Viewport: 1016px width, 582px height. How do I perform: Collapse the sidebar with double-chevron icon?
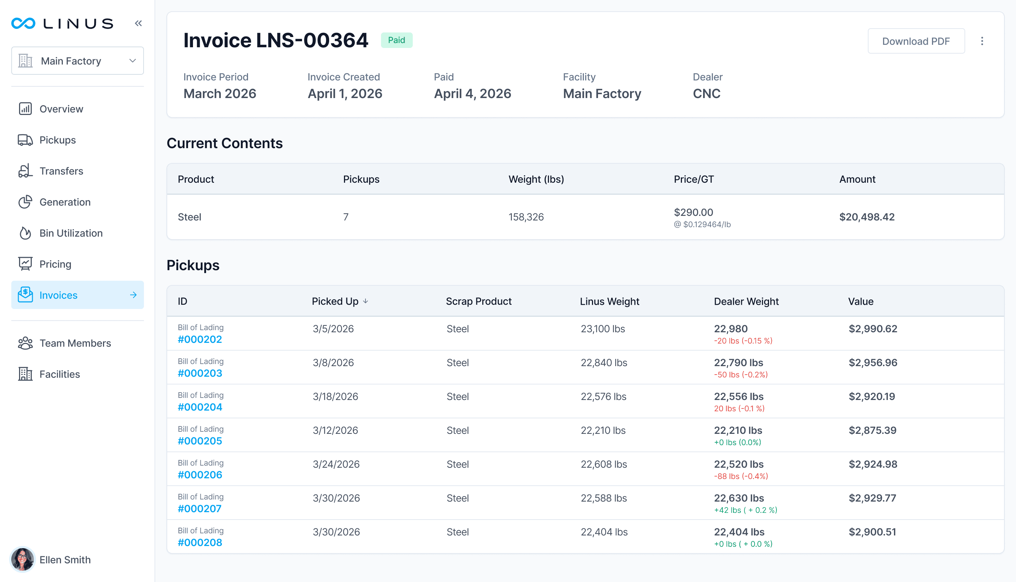pyautogui.click(x=138, y=23)
